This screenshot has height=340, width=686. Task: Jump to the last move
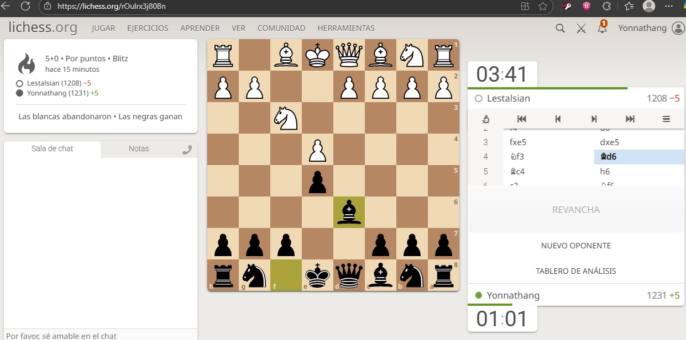pyautogui.click(x=630, y=119)
